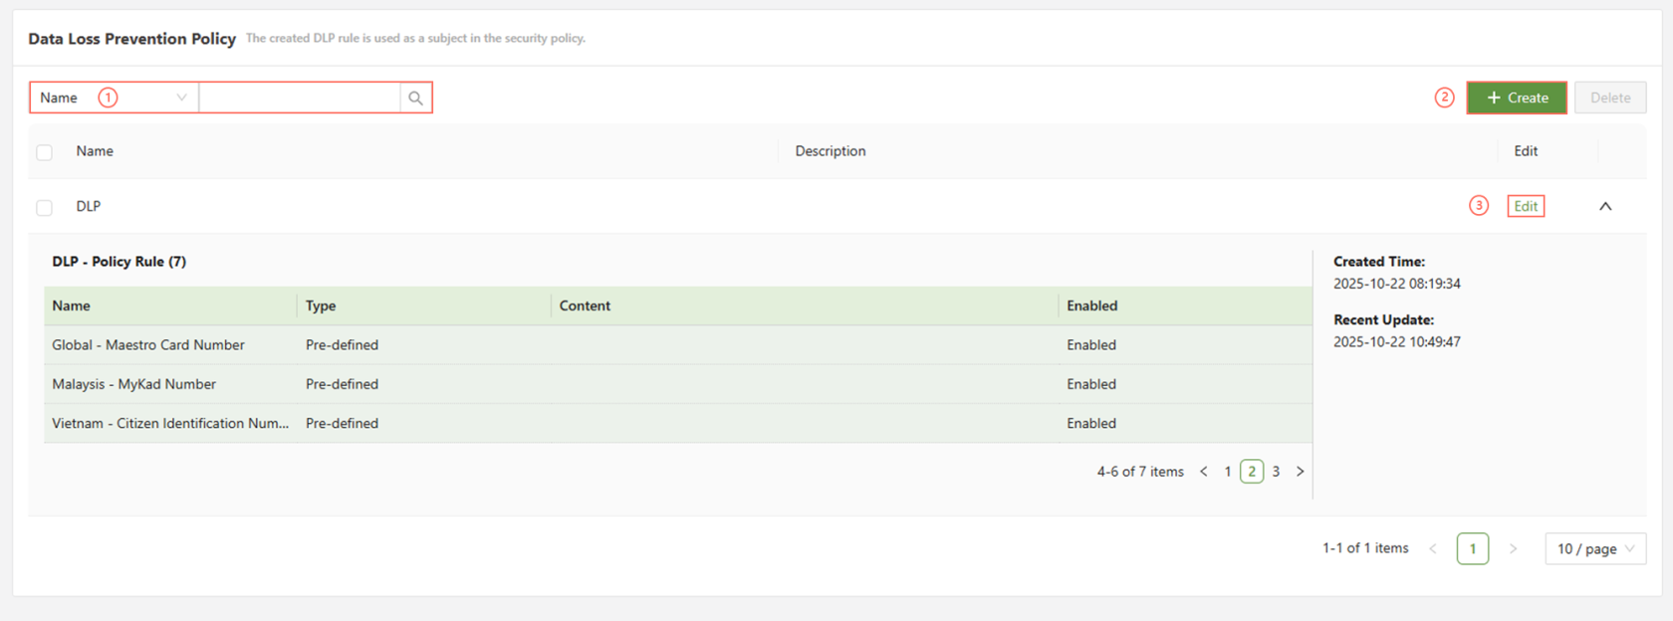Select the Global - Maestro Card Number rule

click(147, 345)
